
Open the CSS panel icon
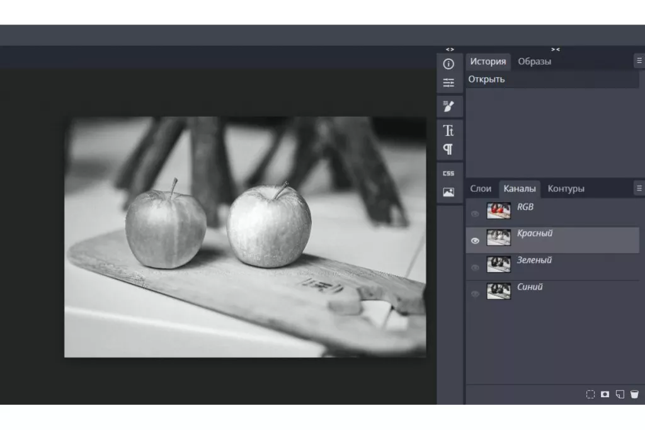(x=448, y=174)
